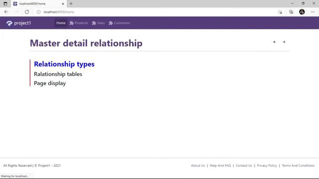Open the browser profile avatar
This screenshot has height=179, width=319.
point(302,12)
